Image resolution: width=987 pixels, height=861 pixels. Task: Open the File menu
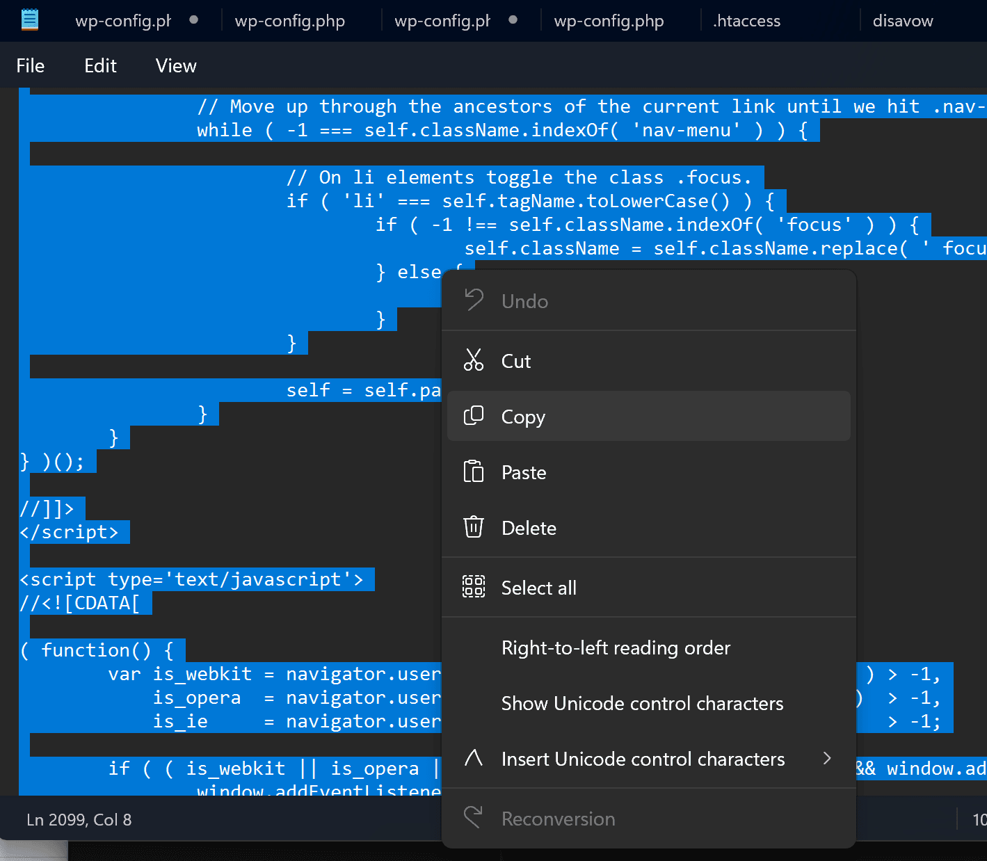pyautogui.click(x=31, y=65)
